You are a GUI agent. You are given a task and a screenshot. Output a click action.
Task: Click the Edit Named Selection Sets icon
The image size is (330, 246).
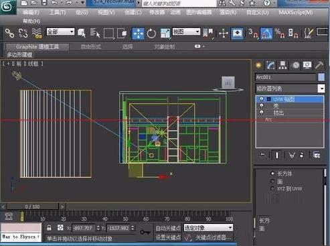[x=309, y=34]
